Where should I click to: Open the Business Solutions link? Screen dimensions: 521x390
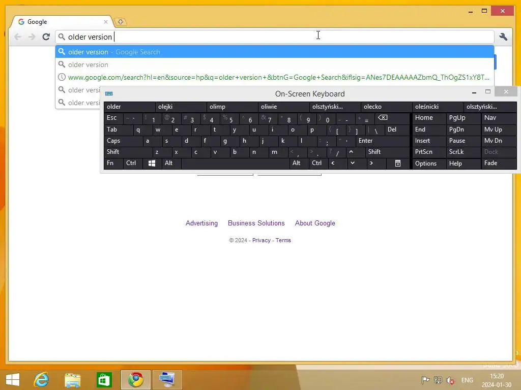pyautogui.click(x=256, y=223)
